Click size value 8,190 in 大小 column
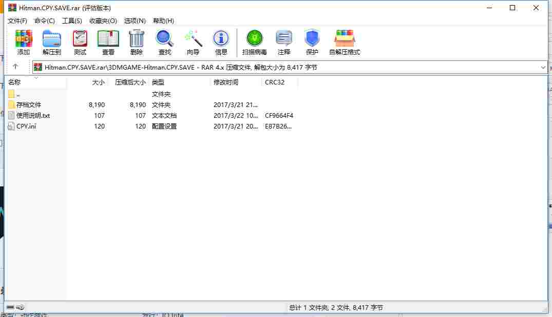552x317 pixels. 97,104
